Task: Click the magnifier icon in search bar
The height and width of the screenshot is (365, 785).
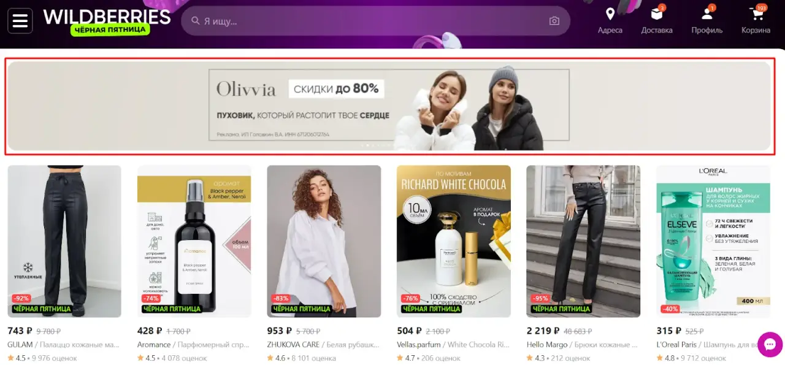Action: (196, 21)
